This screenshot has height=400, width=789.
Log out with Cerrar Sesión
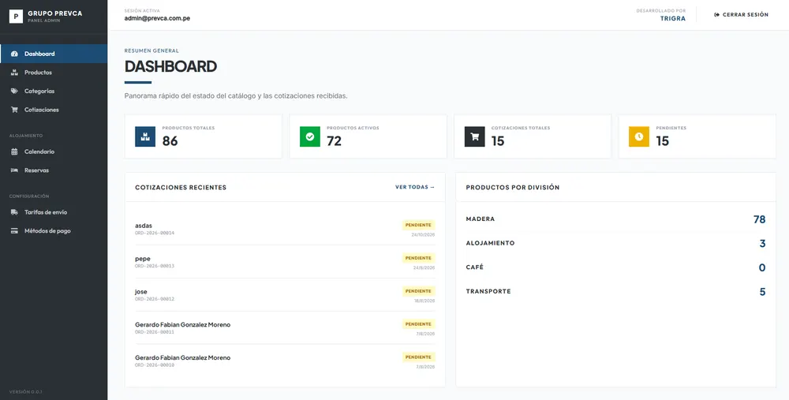[741, 14]
